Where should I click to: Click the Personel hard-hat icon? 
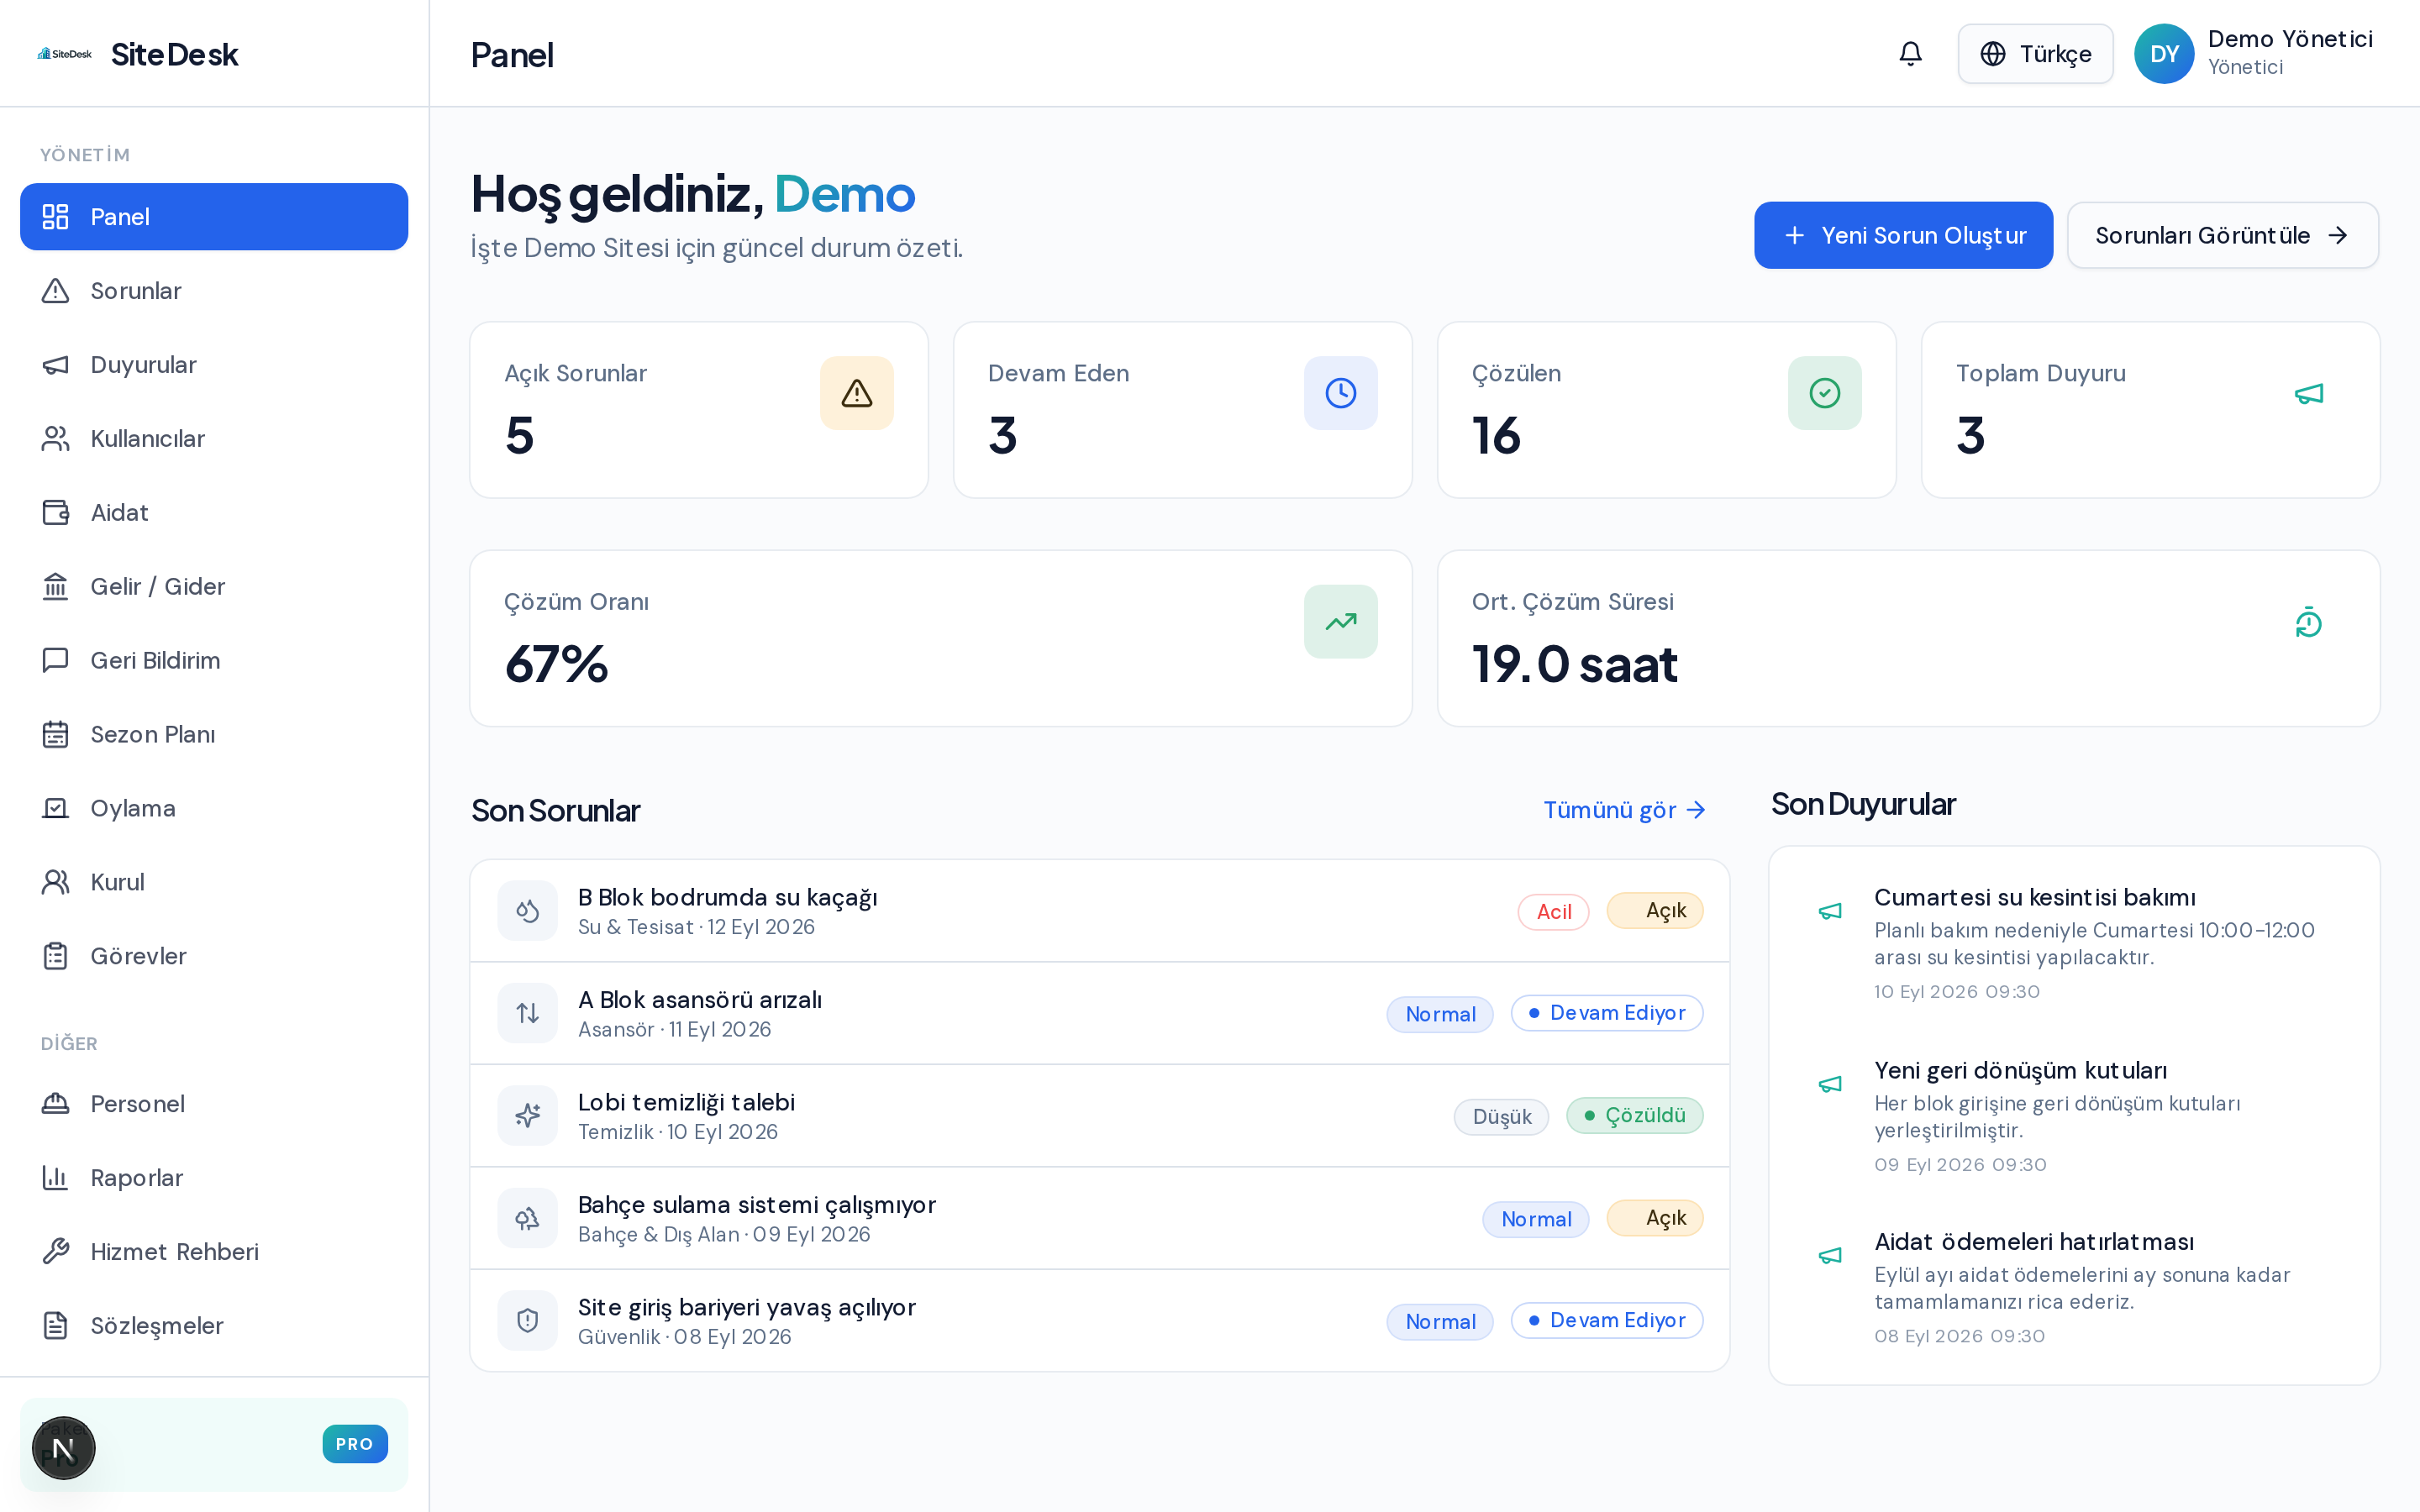pos(56,1104)
